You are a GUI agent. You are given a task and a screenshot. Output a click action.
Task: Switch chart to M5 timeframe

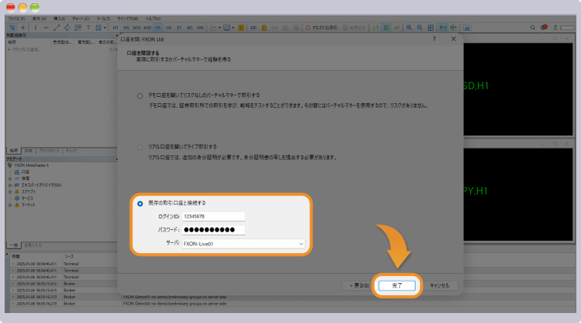126,28
